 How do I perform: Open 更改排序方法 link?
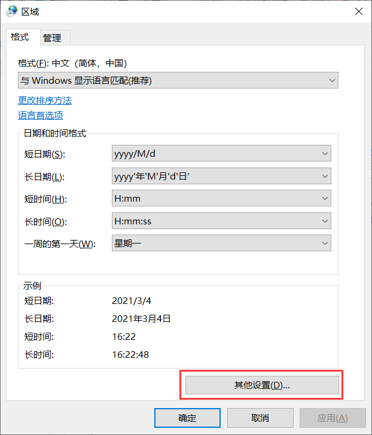click(45, 101)
